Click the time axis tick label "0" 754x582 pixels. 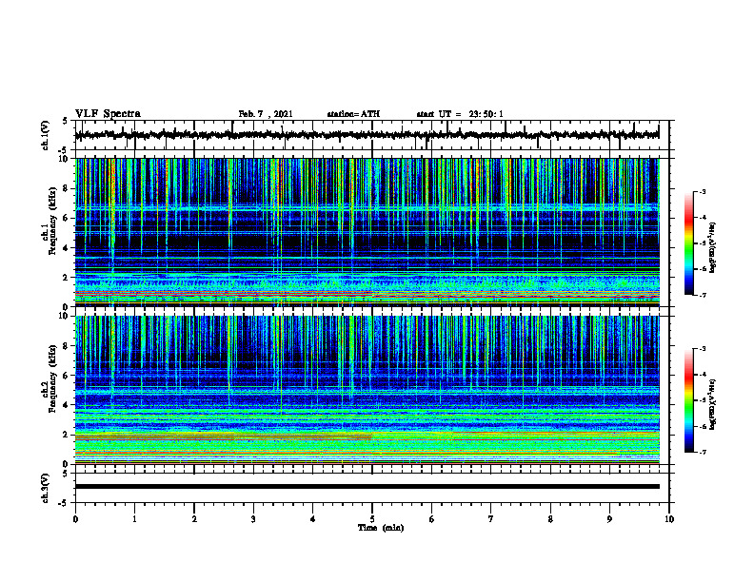point(75,519)
